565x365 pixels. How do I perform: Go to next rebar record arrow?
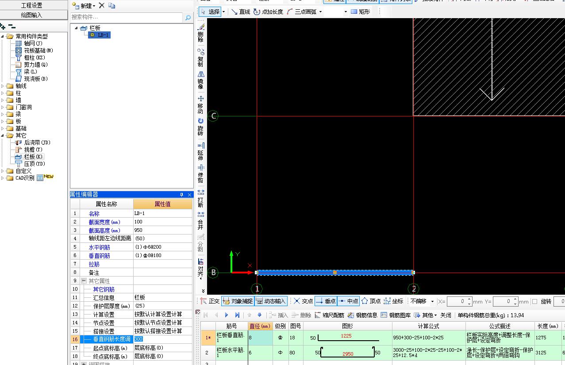coord(227,315)
